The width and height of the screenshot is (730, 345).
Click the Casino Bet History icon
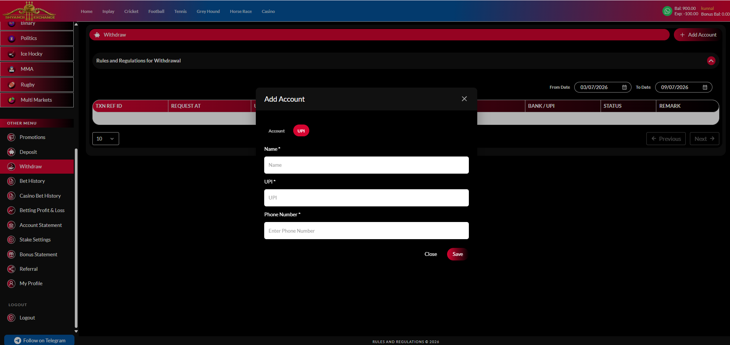[x=11, y=196]
